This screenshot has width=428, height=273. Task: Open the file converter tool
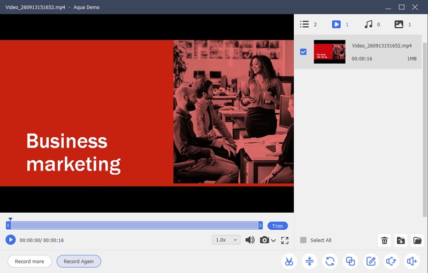pyautogui.click(x=330, y=261)
